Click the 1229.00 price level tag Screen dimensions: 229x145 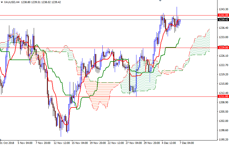[x=223, y=48]
